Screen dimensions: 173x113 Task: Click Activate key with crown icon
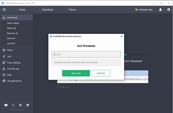(x=144, y=10)
